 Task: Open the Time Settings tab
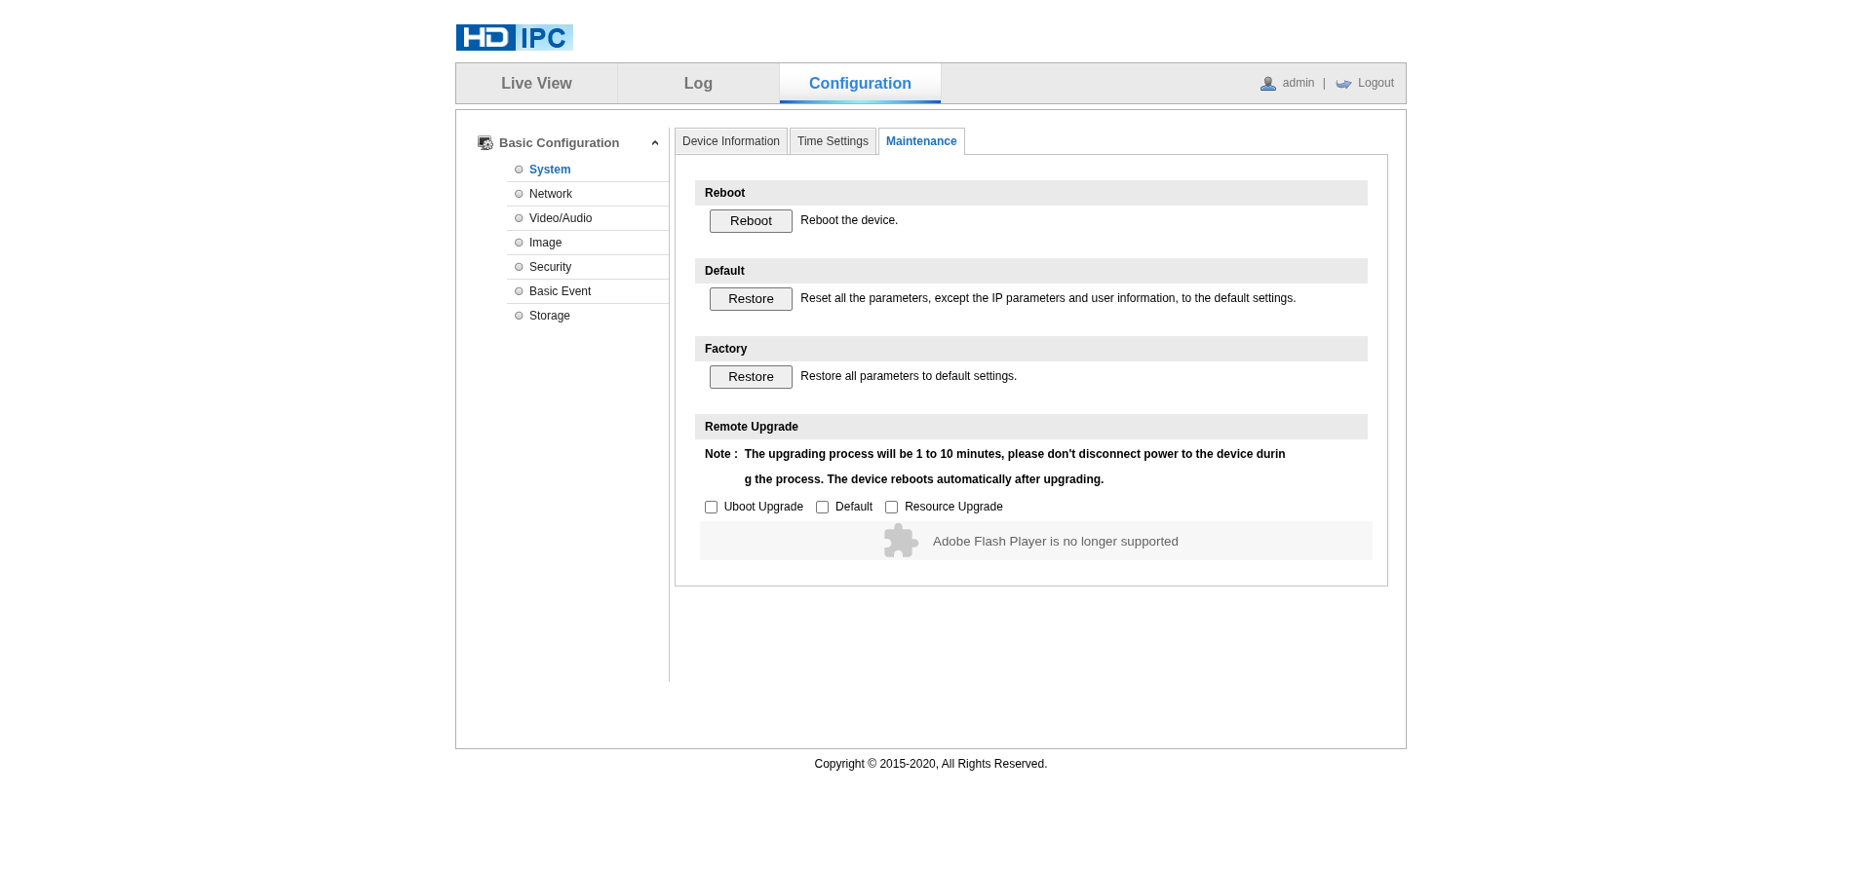(833, 141)
